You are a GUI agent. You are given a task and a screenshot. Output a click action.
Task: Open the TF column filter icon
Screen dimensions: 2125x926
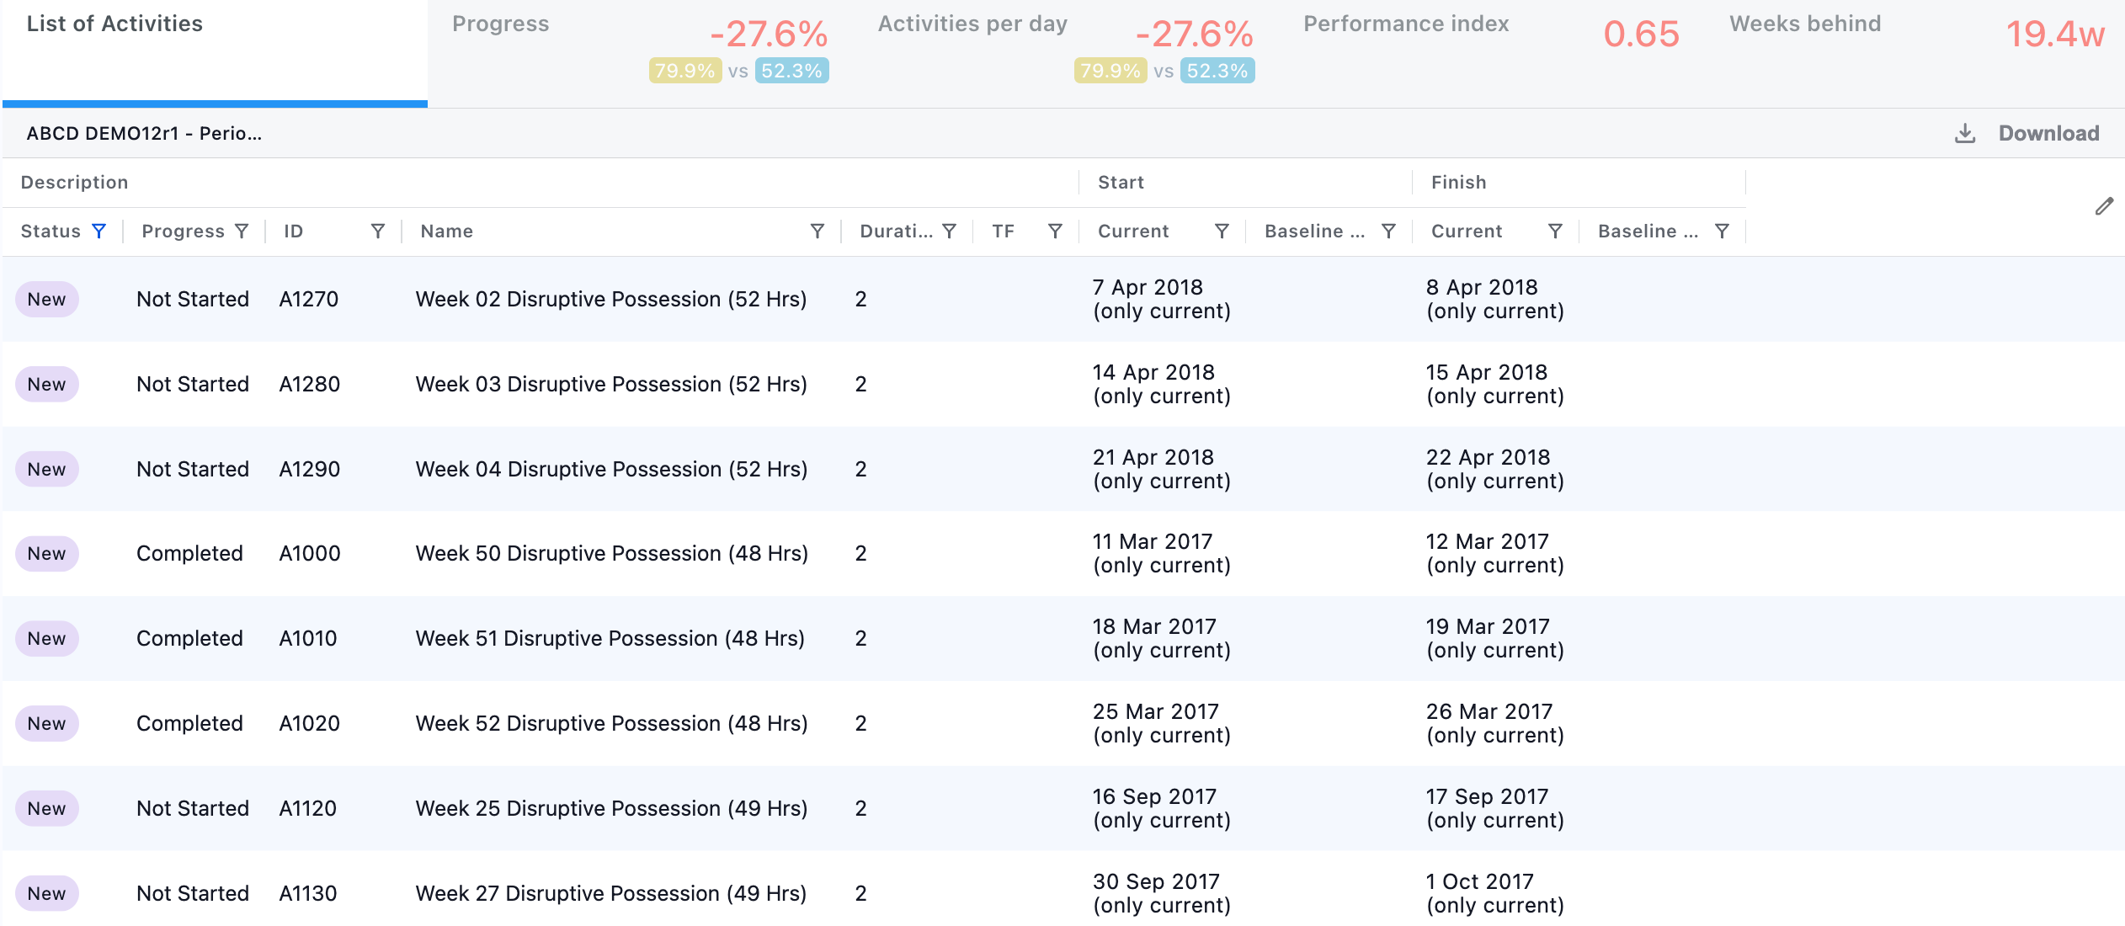coord(1055,231)
